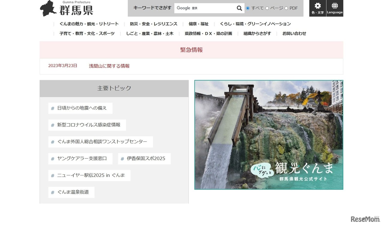The width and height of the screenshot is (384, 226).
Task: Select the PDF radio button
Action: point(286,8)
